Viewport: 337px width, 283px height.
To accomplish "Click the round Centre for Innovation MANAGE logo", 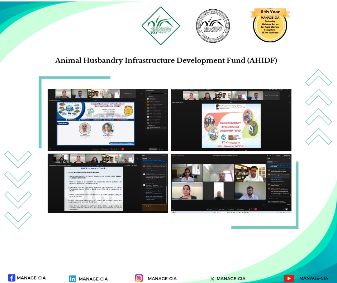I will pyautogui.click(x=213, y=26).
